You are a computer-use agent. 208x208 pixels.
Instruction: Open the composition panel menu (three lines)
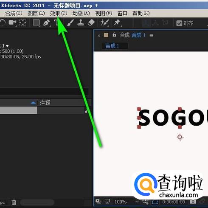[152, 35]
